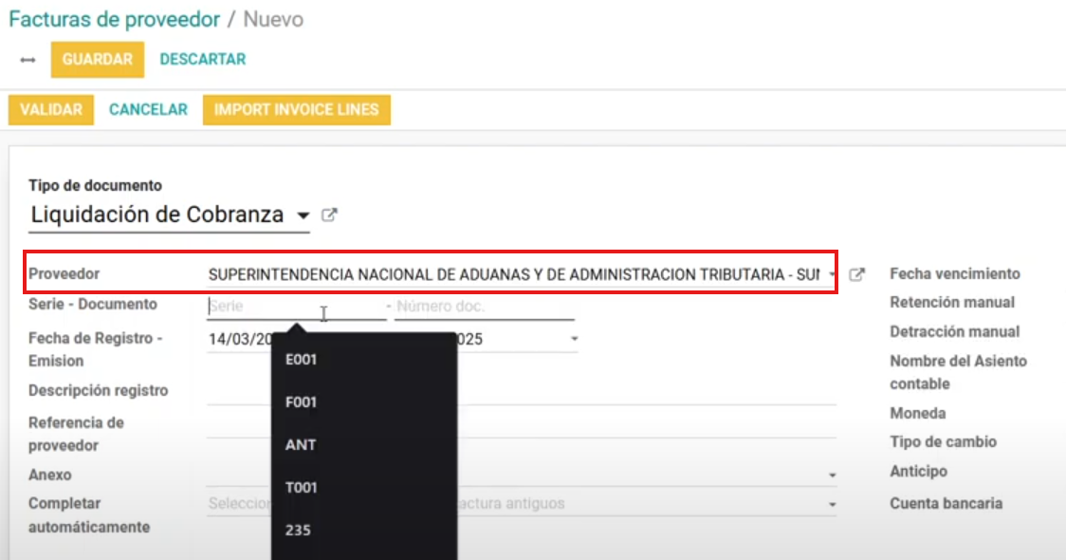The width and height of the screenshot is (1066, 560).
Task: Select E001 from the series list
Action: 302,360
